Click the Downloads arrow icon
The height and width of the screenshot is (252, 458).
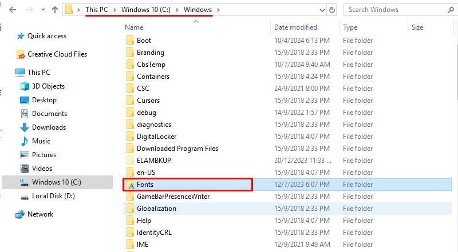click(x=25, y=127)
